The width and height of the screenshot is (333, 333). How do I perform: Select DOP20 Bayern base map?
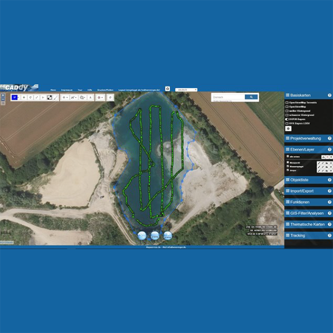[x=297, y=119]
